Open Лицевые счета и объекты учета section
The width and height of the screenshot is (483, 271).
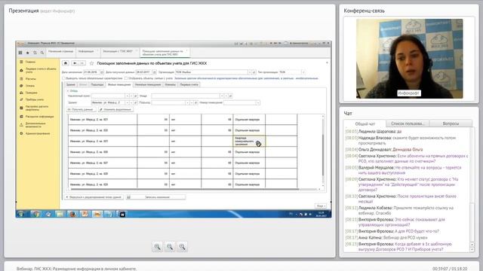[x=38, y=70]
